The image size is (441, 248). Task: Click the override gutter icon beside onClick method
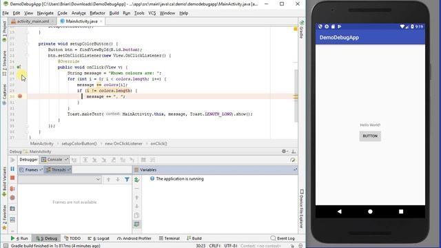[19, 67]
